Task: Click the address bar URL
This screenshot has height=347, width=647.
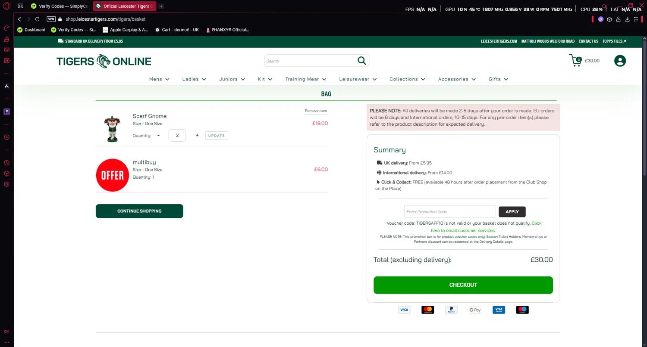Action: 106,19
